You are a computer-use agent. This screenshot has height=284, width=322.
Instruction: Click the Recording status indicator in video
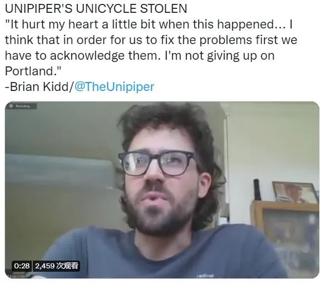click(x=21, y=106)
